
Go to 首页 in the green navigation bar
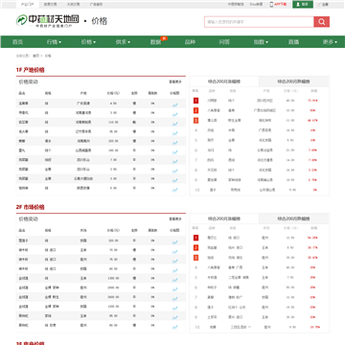tap(17, 42)
